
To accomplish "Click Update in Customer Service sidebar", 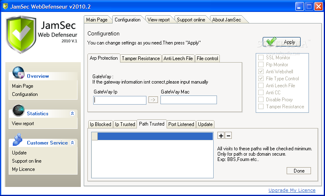I will tap(19, 153).
